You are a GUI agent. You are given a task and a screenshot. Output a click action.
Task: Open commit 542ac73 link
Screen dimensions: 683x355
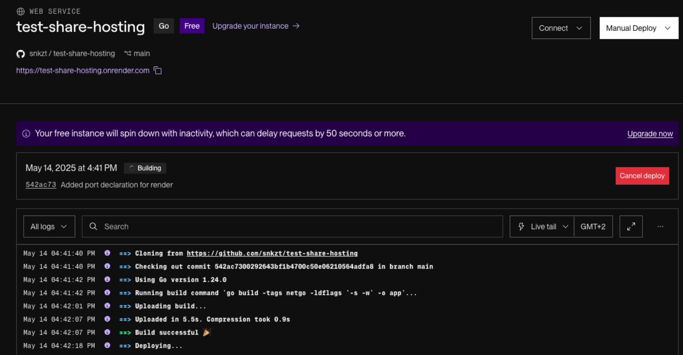(41, 185)
